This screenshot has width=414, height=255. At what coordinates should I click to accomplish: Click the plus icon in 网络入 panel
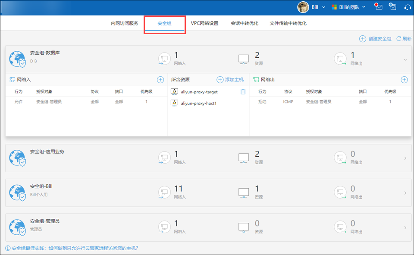[x=160, y=80]
